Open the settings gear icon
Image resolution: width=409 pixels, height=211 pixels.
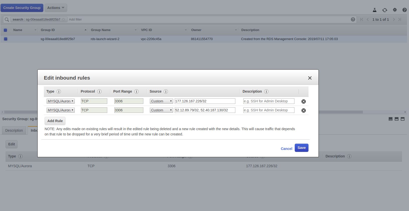tap(395, 10)
